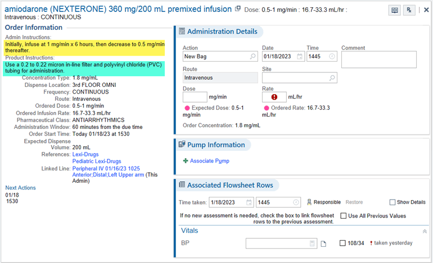Click the clock icon in administration Time field
433x263 pixels.
332,57
